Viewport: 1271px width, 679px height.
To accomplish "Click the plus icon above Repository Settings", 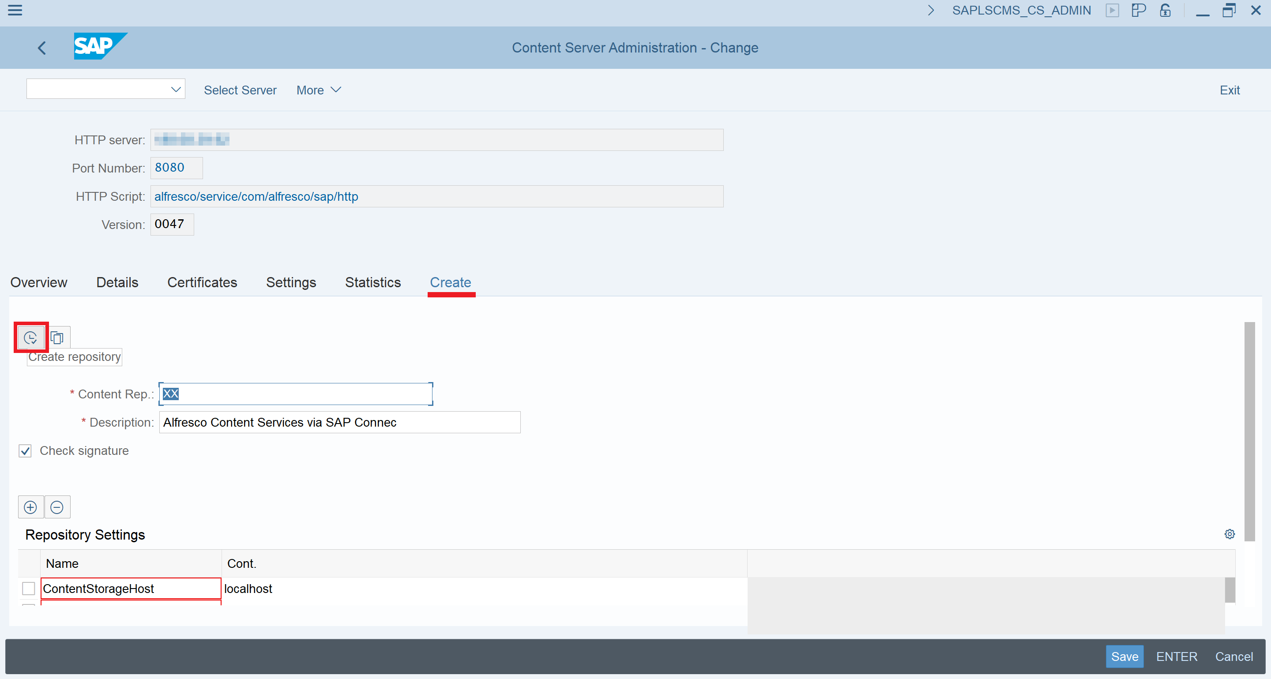I will tap(30, 507).
